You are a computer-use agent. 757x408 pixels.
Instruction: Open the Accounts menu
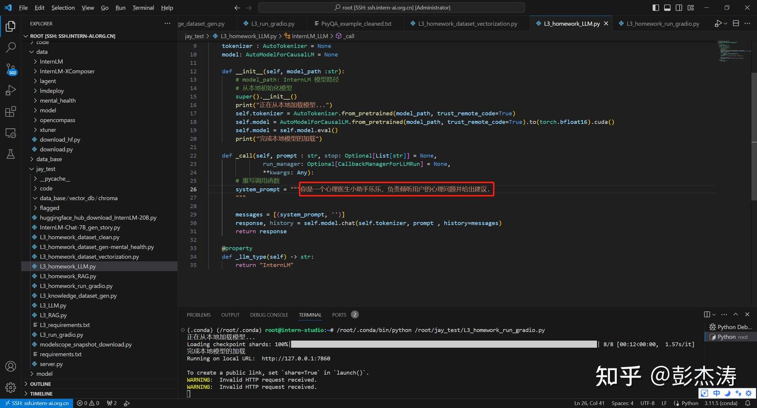[11, 367]
